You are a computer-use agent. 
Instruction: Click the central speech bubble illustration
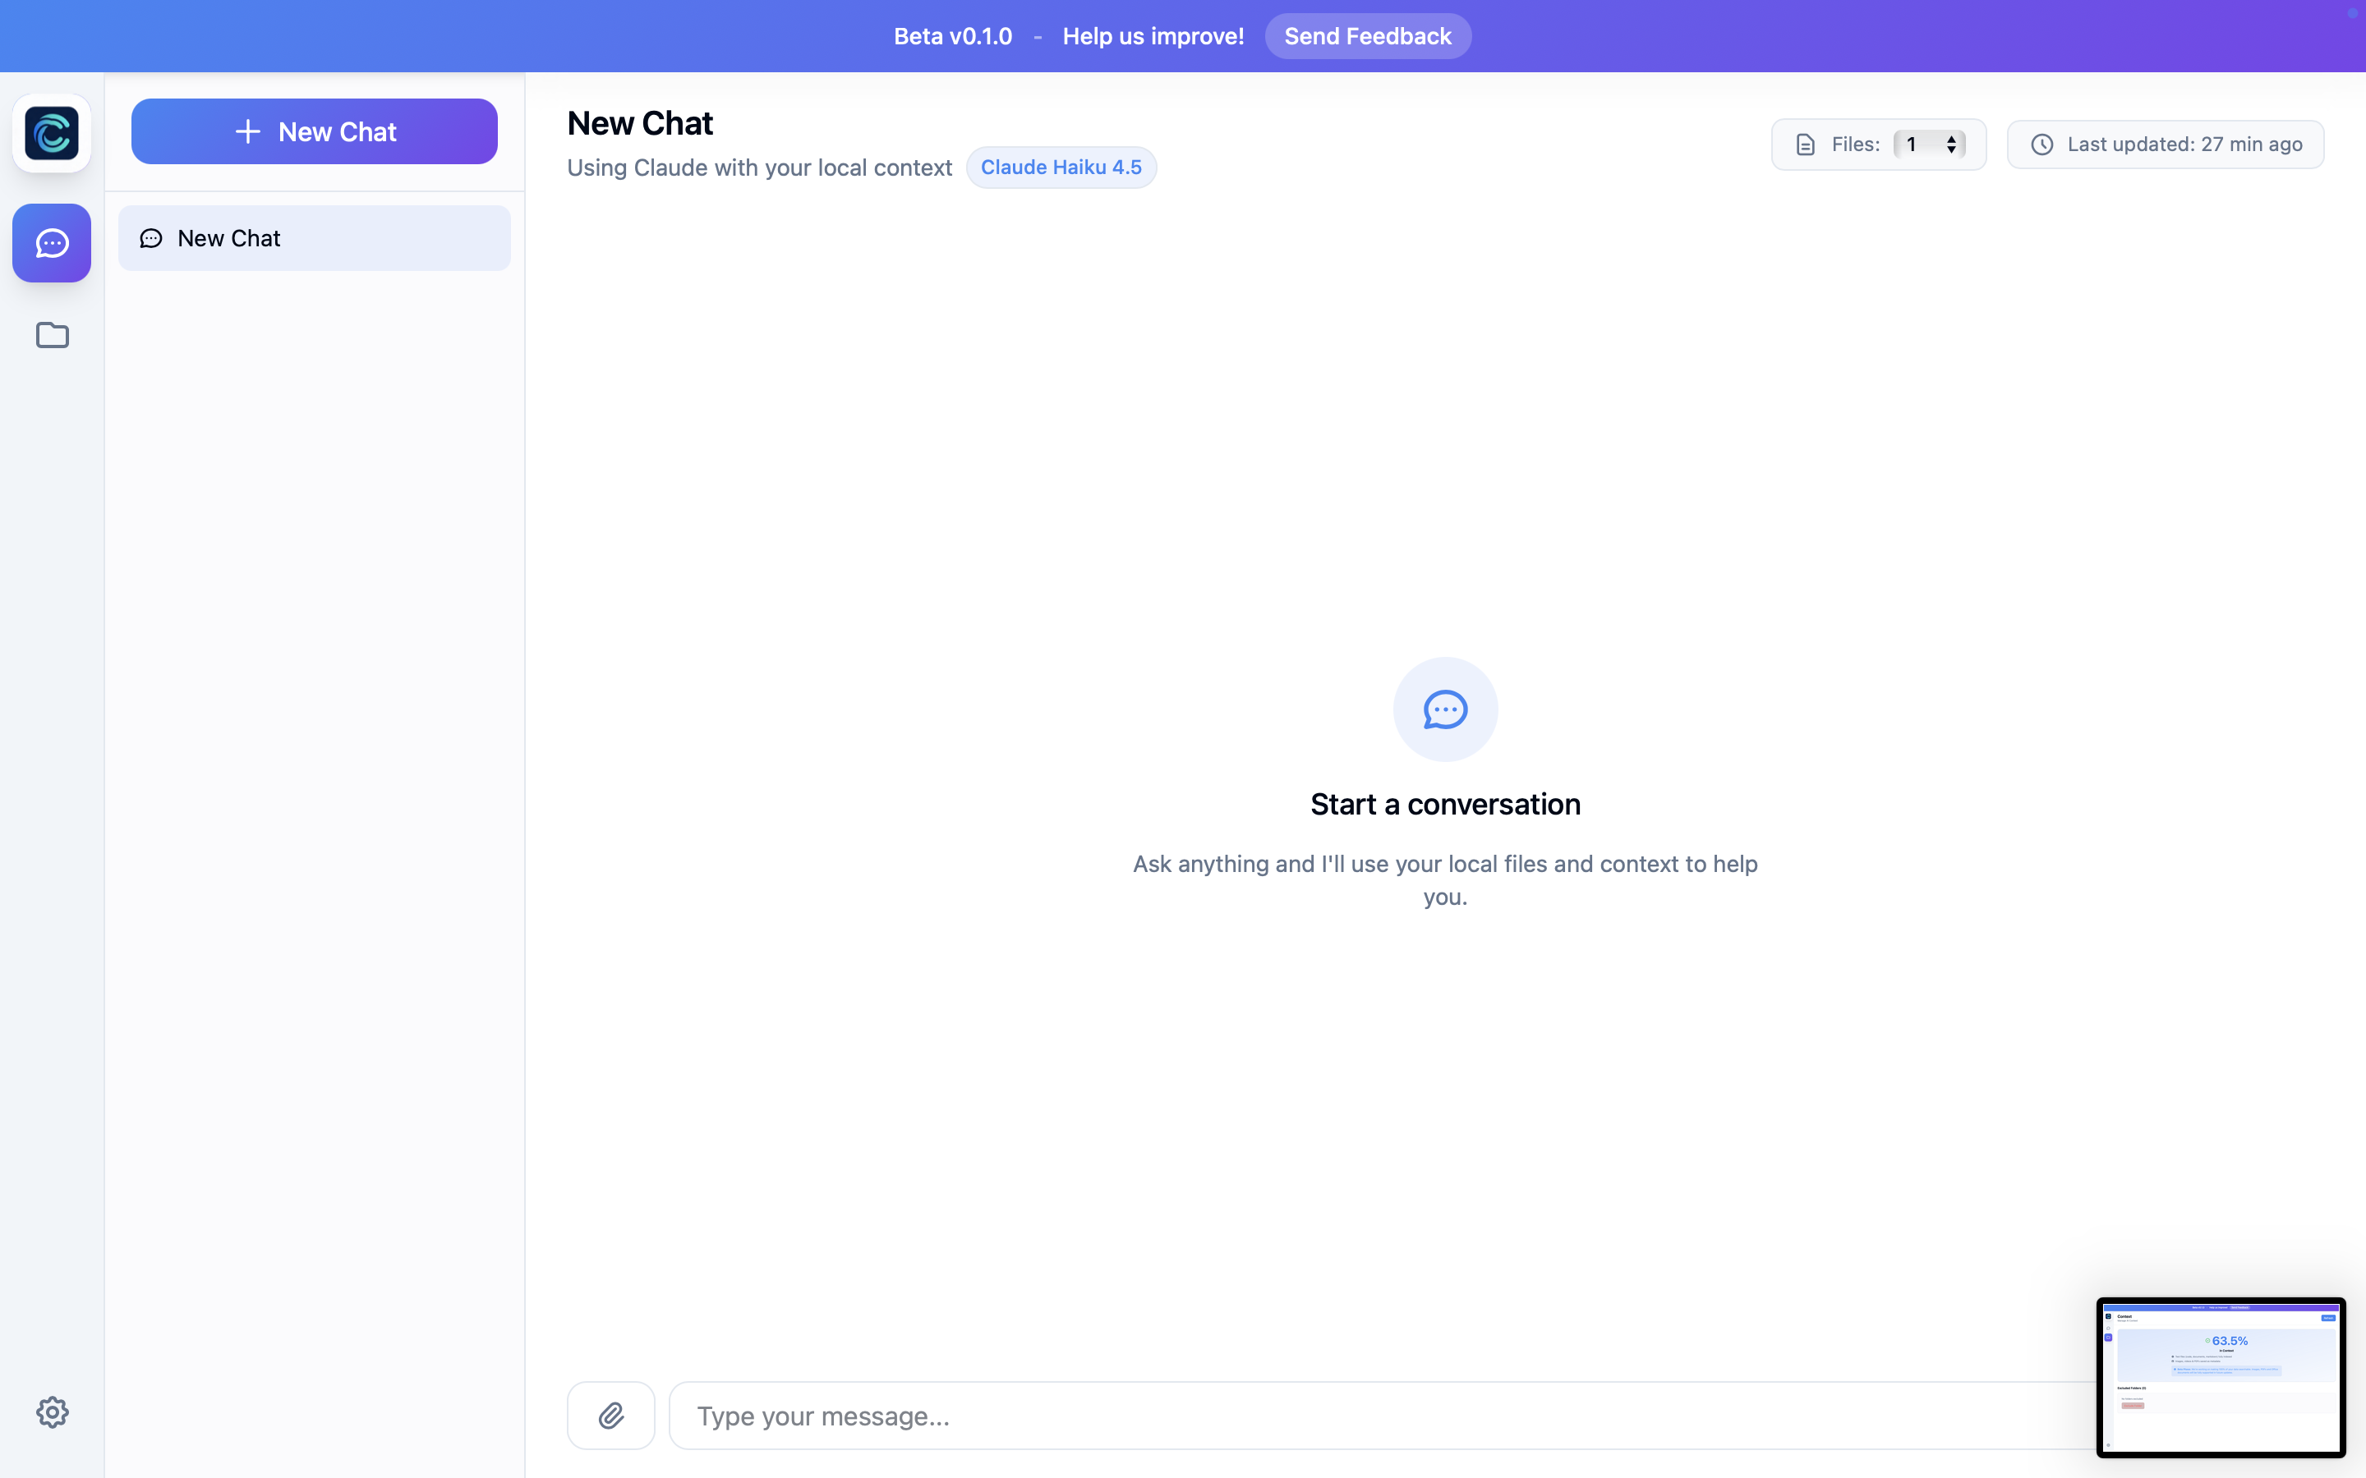1444,709
